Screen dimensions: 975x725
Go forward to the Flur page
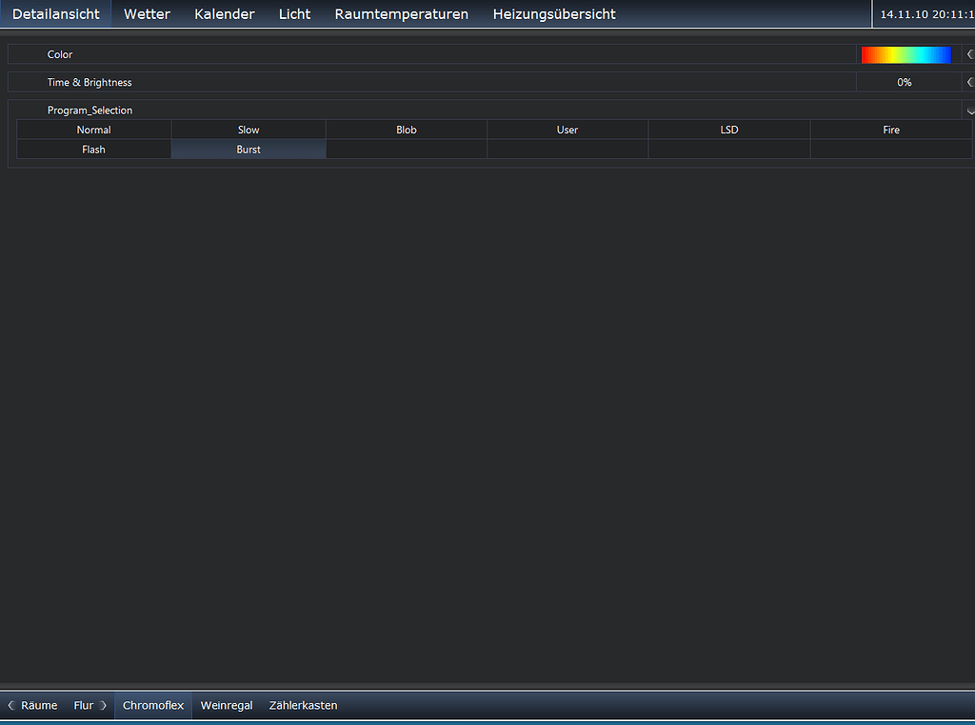(x=84, y=705)
